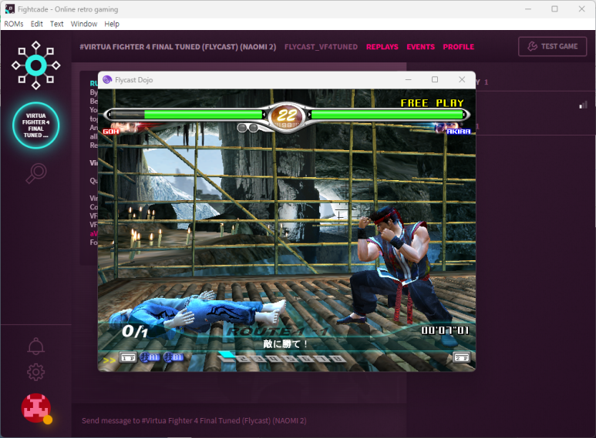Click Goh's green health bar
This screenshot has width=596, height=438.
[203, 115]
